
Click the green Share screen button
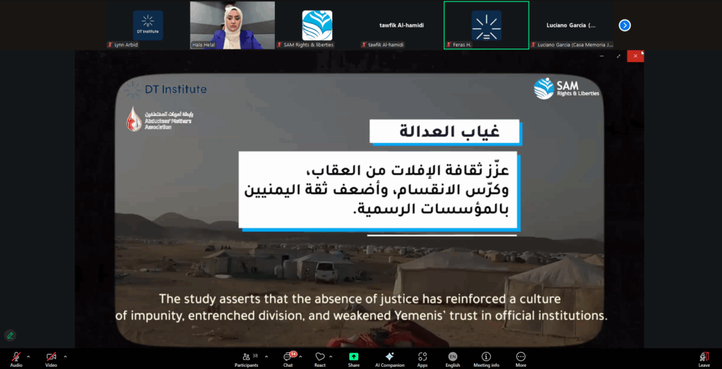coord(353,358)
